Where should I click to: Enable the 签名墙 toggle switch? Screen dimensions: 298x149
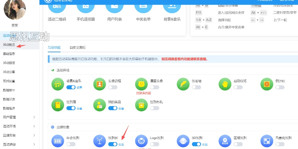(196, 87)
